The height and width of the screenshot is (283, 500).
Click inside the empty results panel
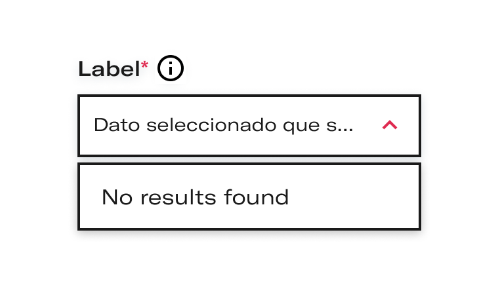249,197
